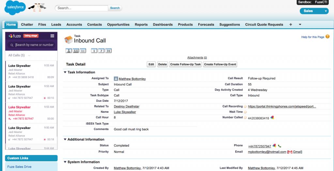View the Forecasts tab
This screenshot has width=334, height=171.
click(x=206, y=24)
